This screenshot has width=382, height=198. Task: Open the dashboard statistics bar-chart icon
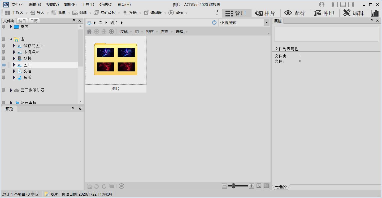pyautogui.click(x=375, y=13)
